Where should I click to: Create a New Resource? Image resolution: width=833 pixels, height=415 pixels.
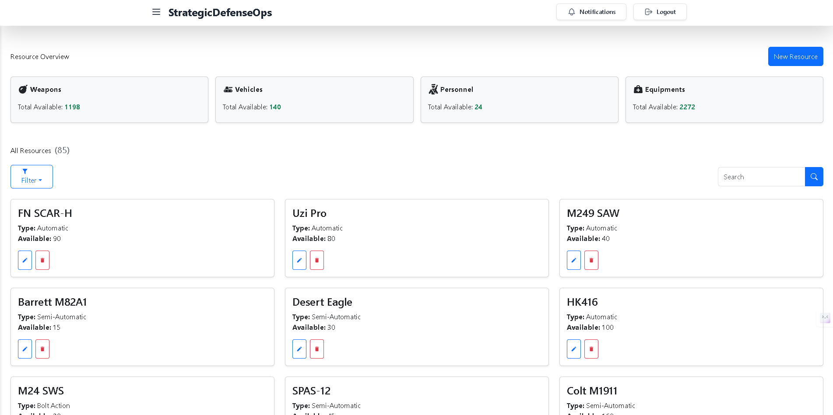(795, 56)
